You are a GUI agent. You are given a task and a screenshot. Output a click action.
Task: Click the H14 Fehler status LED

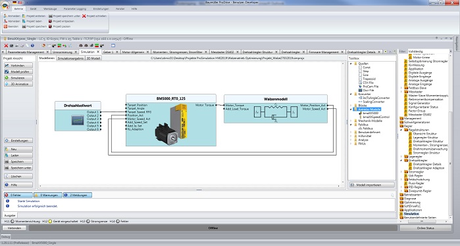[118, 222]
